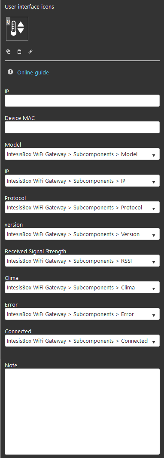Click the arrow on the Connected combo box
This screenshot has width=164, height=458.
point(154,342)
